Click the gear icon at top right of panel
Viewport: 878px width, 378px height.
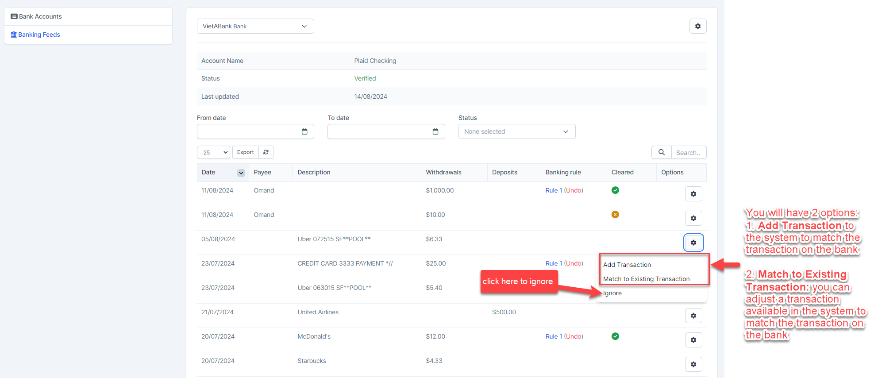(x=697, y=26)
